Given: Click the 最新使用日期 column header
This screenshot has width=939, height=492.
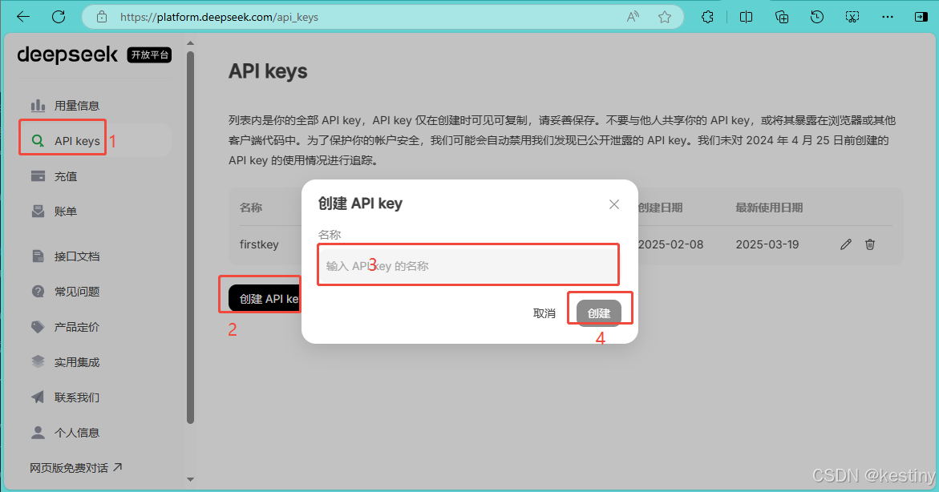Looking at the screenshot, I should click(769, 208).
